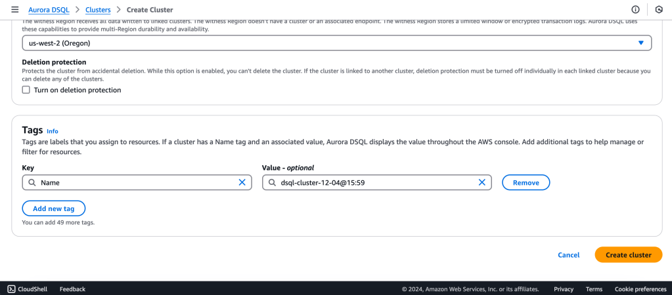Cancel cluster creation
The height and width of the screenshot is (295, 672).
click(568, 255)
